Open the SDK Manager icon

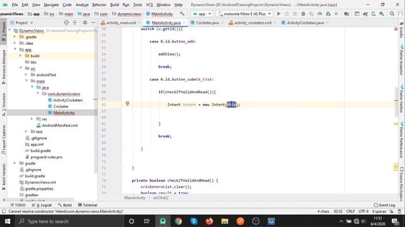[382, 14]
